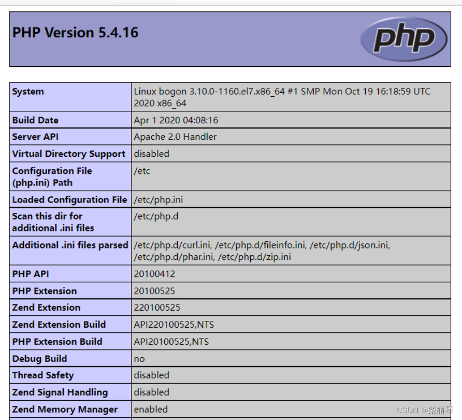Click 'Scan this dir for additional .ini files'

(53, 222)
